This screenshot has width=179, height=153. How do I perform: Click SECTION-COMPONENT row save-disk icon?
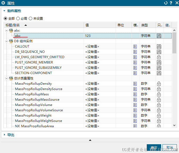click(x=159, y=73)
